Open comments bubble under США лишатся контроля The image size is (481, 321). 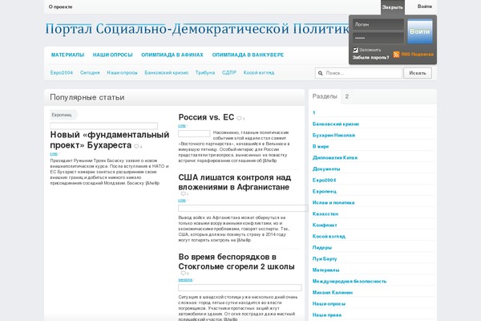pos(183,194)
